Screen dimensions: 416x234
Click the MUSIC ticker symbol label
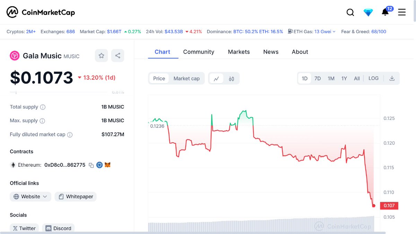click(x=71, y=56)
